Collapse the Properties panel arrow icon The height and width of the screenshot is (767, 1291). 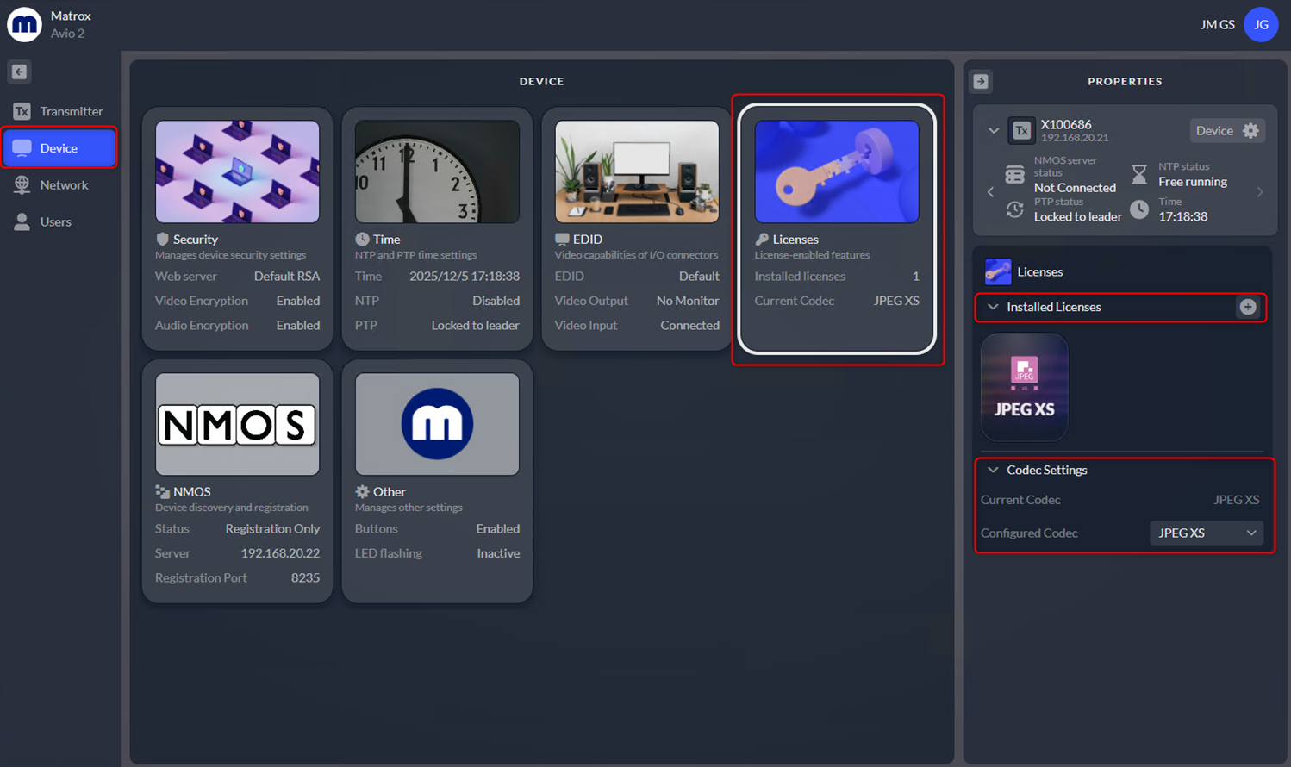(x=981, y=81)
